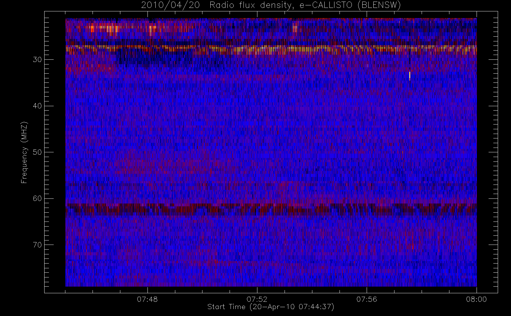511x316 pixels.
Task: Click the 'Start Time (20-Apr-10 07:44:37)' axis label
Action: (x=271, y=307)
